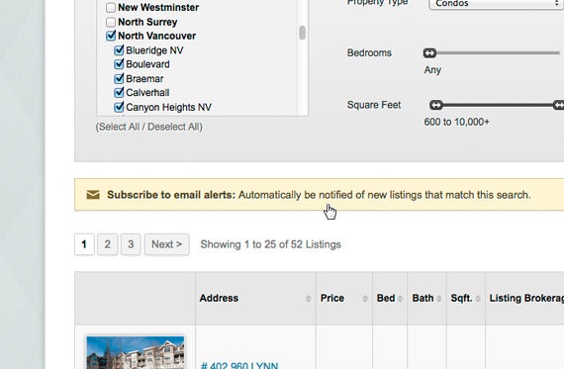Sort listings by Price column arrows

365,298
